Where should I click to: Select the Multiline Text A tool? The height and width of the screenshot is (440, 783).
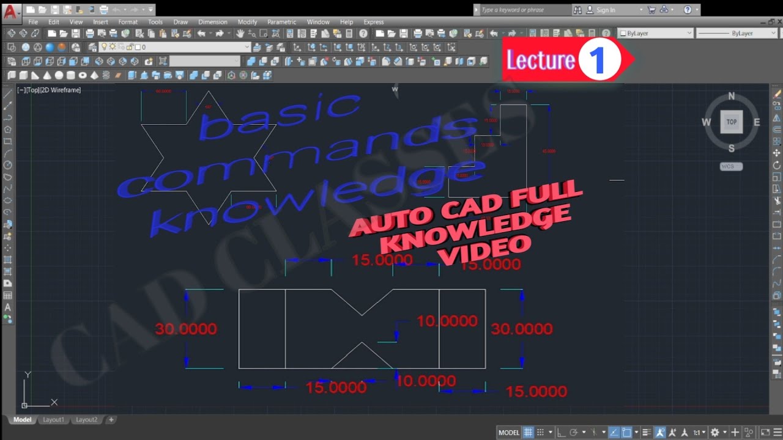tap(7, 307)
